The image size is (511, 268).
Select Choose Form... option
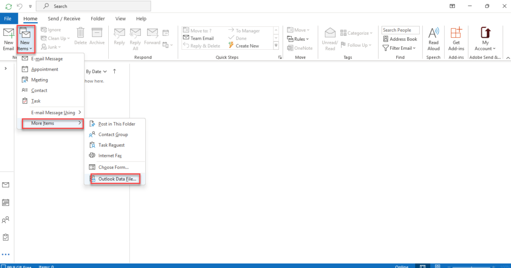tap(115, 167)
